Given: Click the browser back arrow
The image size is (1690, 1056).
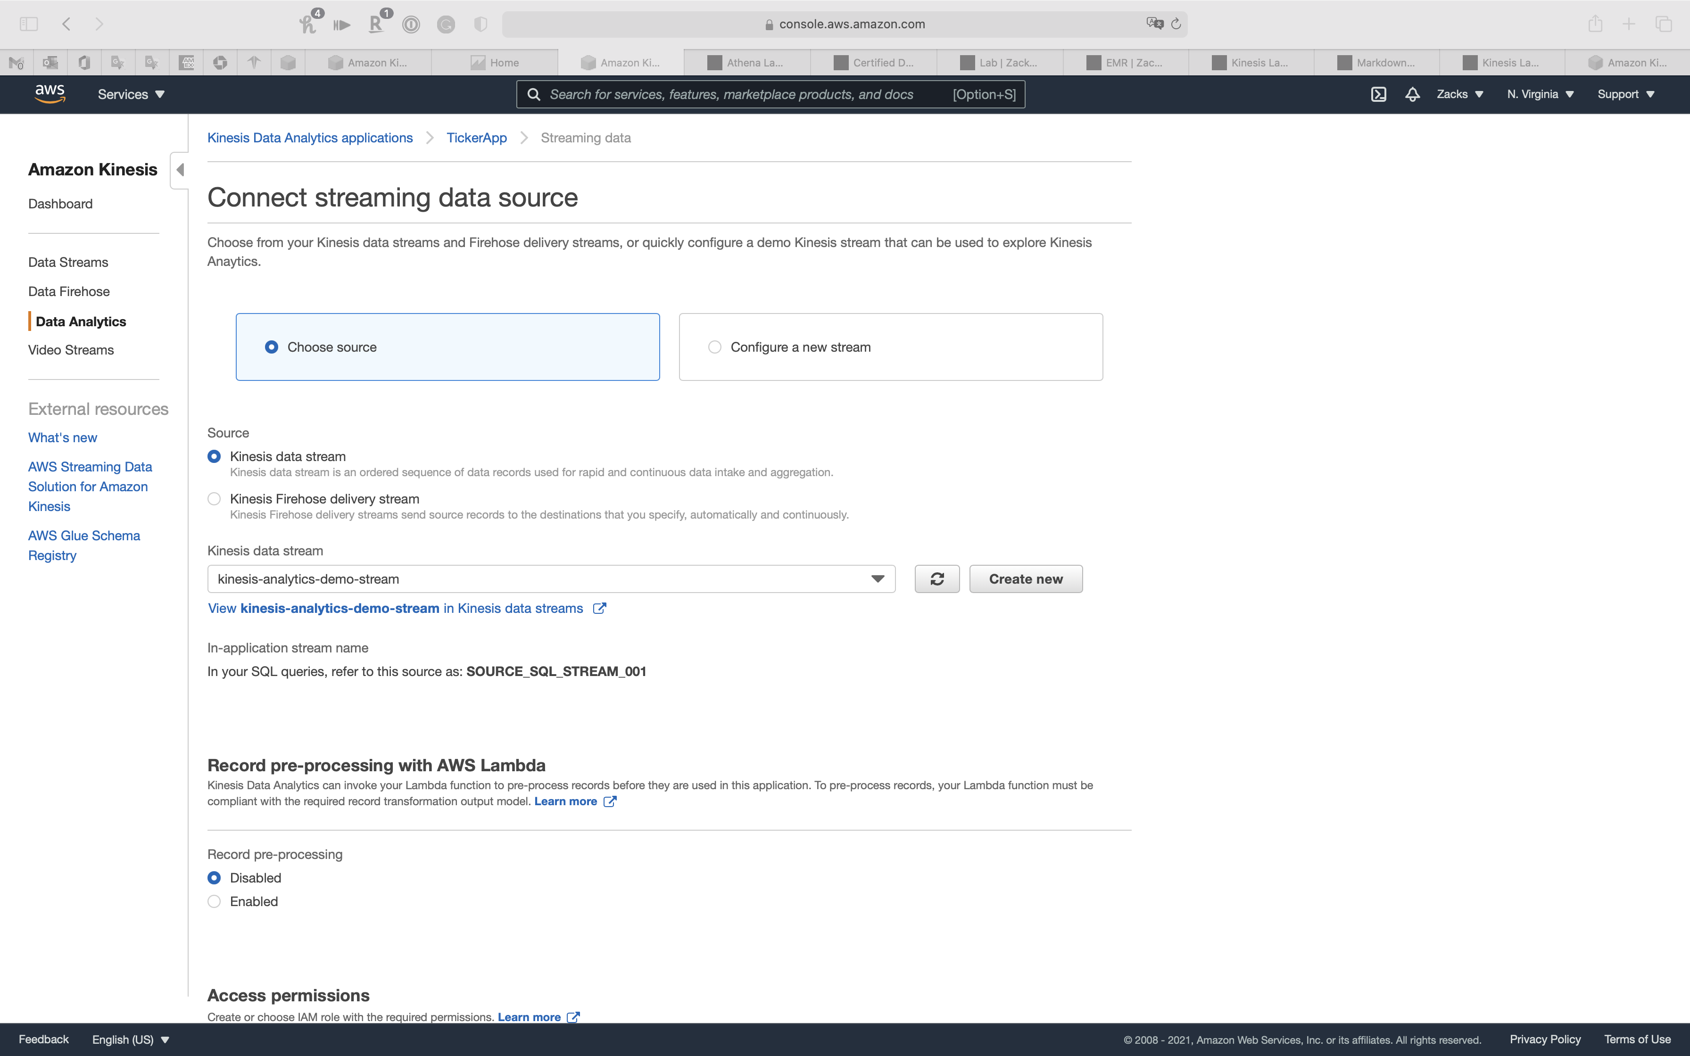Looking at the screenshot, I should pyautogui.click(x=66, y=24).
